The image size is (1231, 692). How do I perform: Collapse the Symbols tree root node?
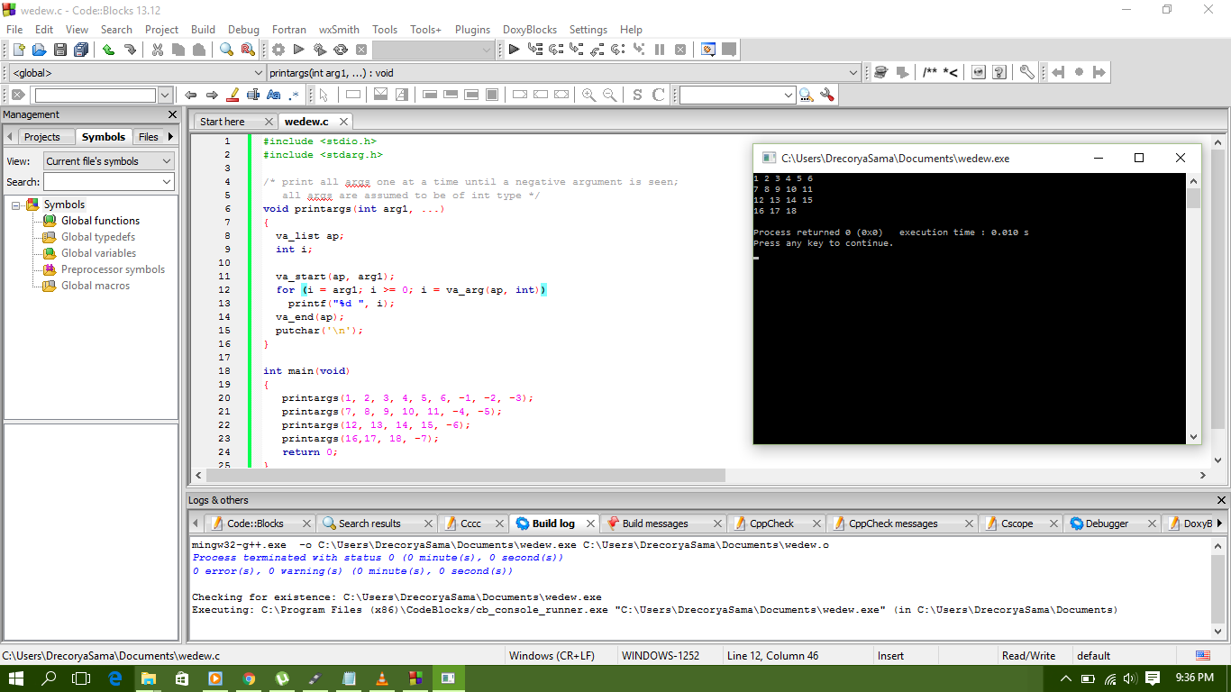(16, 205)
